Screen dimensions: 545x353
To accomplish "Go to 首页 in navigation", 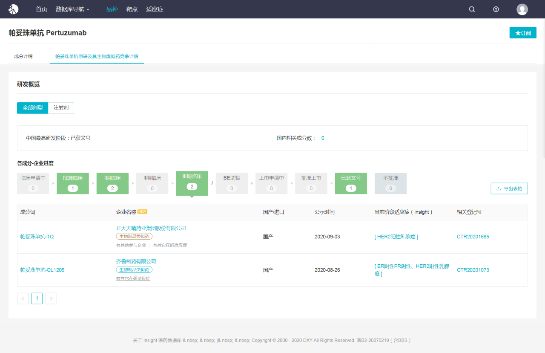I will pos(42,9).
